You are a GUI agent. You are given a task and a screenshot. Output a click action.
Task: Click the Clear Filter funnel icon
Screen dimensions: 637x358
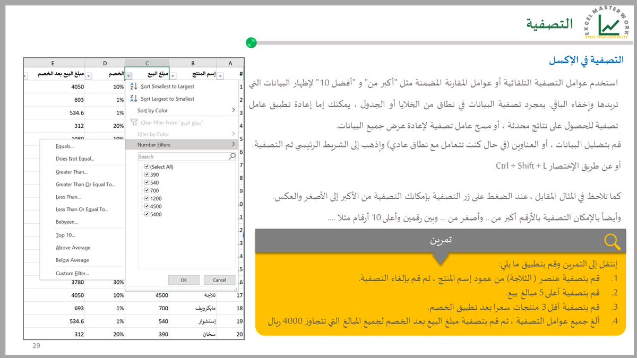point(134,123)
